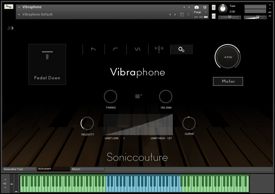The width and height of the screenshot is (275, 194).
Task: Open the envelope tab icon
Action: pyautogui.click(x=94, y=49)
